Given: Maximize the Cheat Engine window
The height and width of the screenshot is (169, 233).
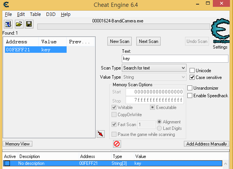Looking at the screenshot, I should (x=208, y=3).
